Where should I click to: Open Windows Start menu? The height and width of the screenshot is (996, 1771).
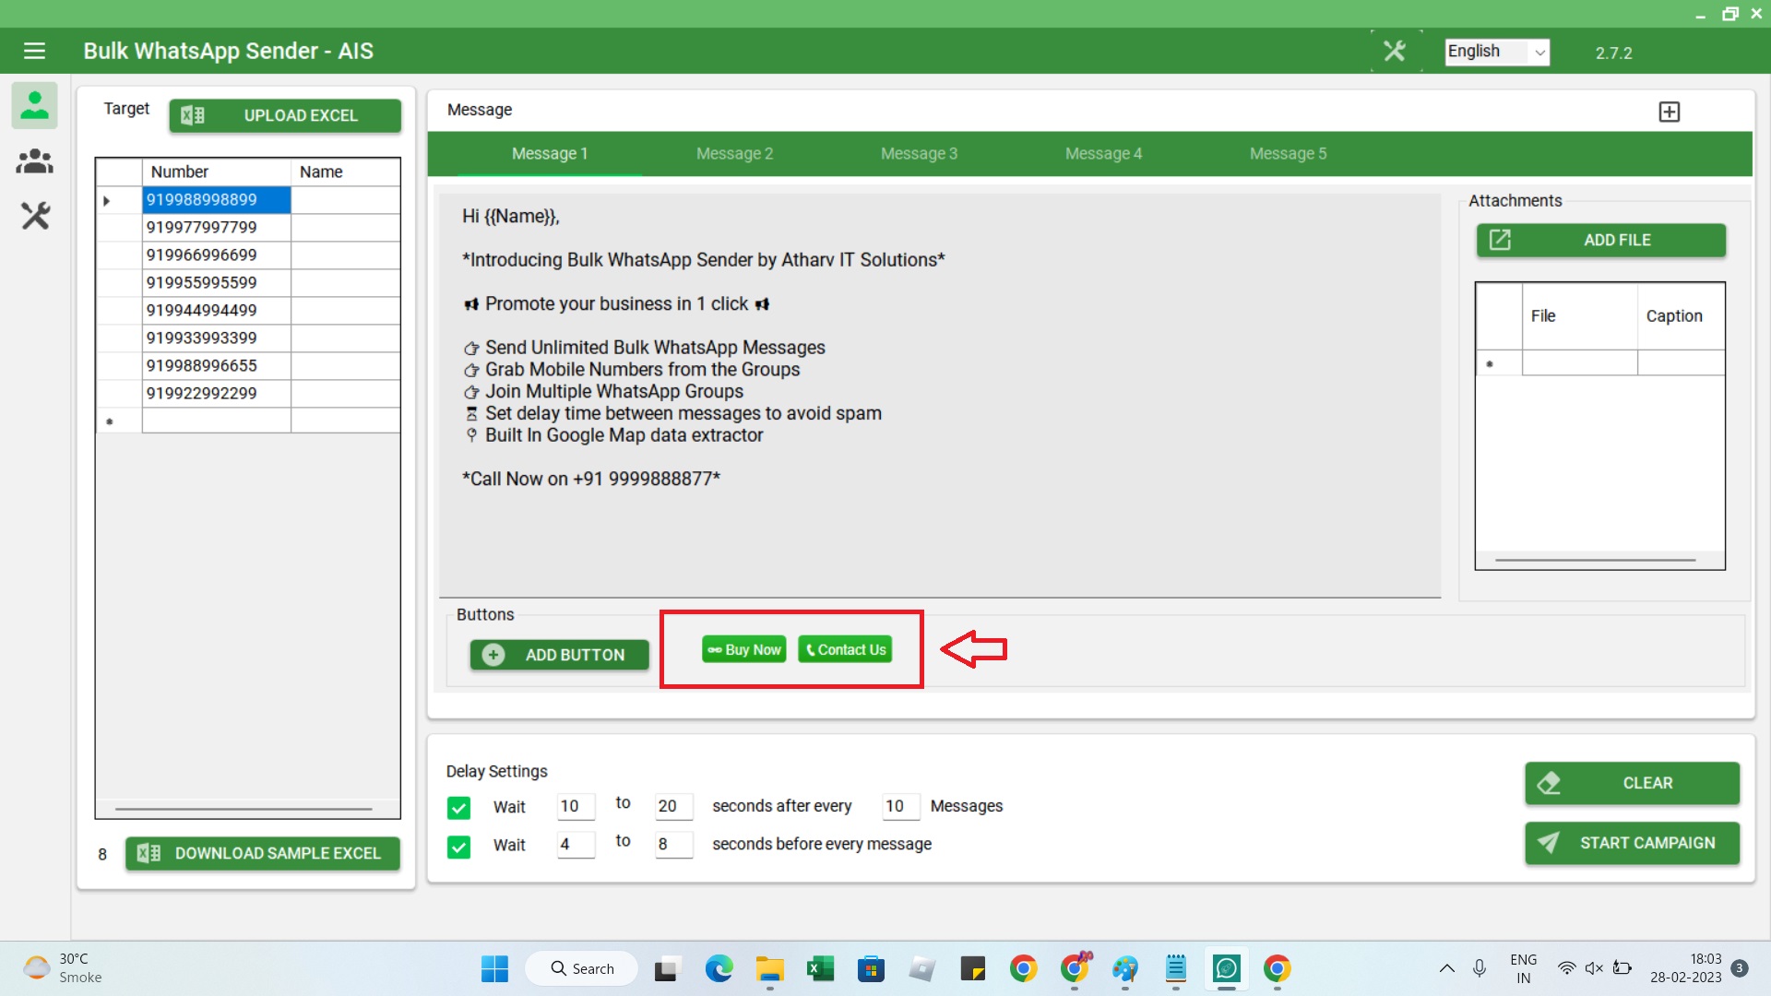tap(494, 968)
